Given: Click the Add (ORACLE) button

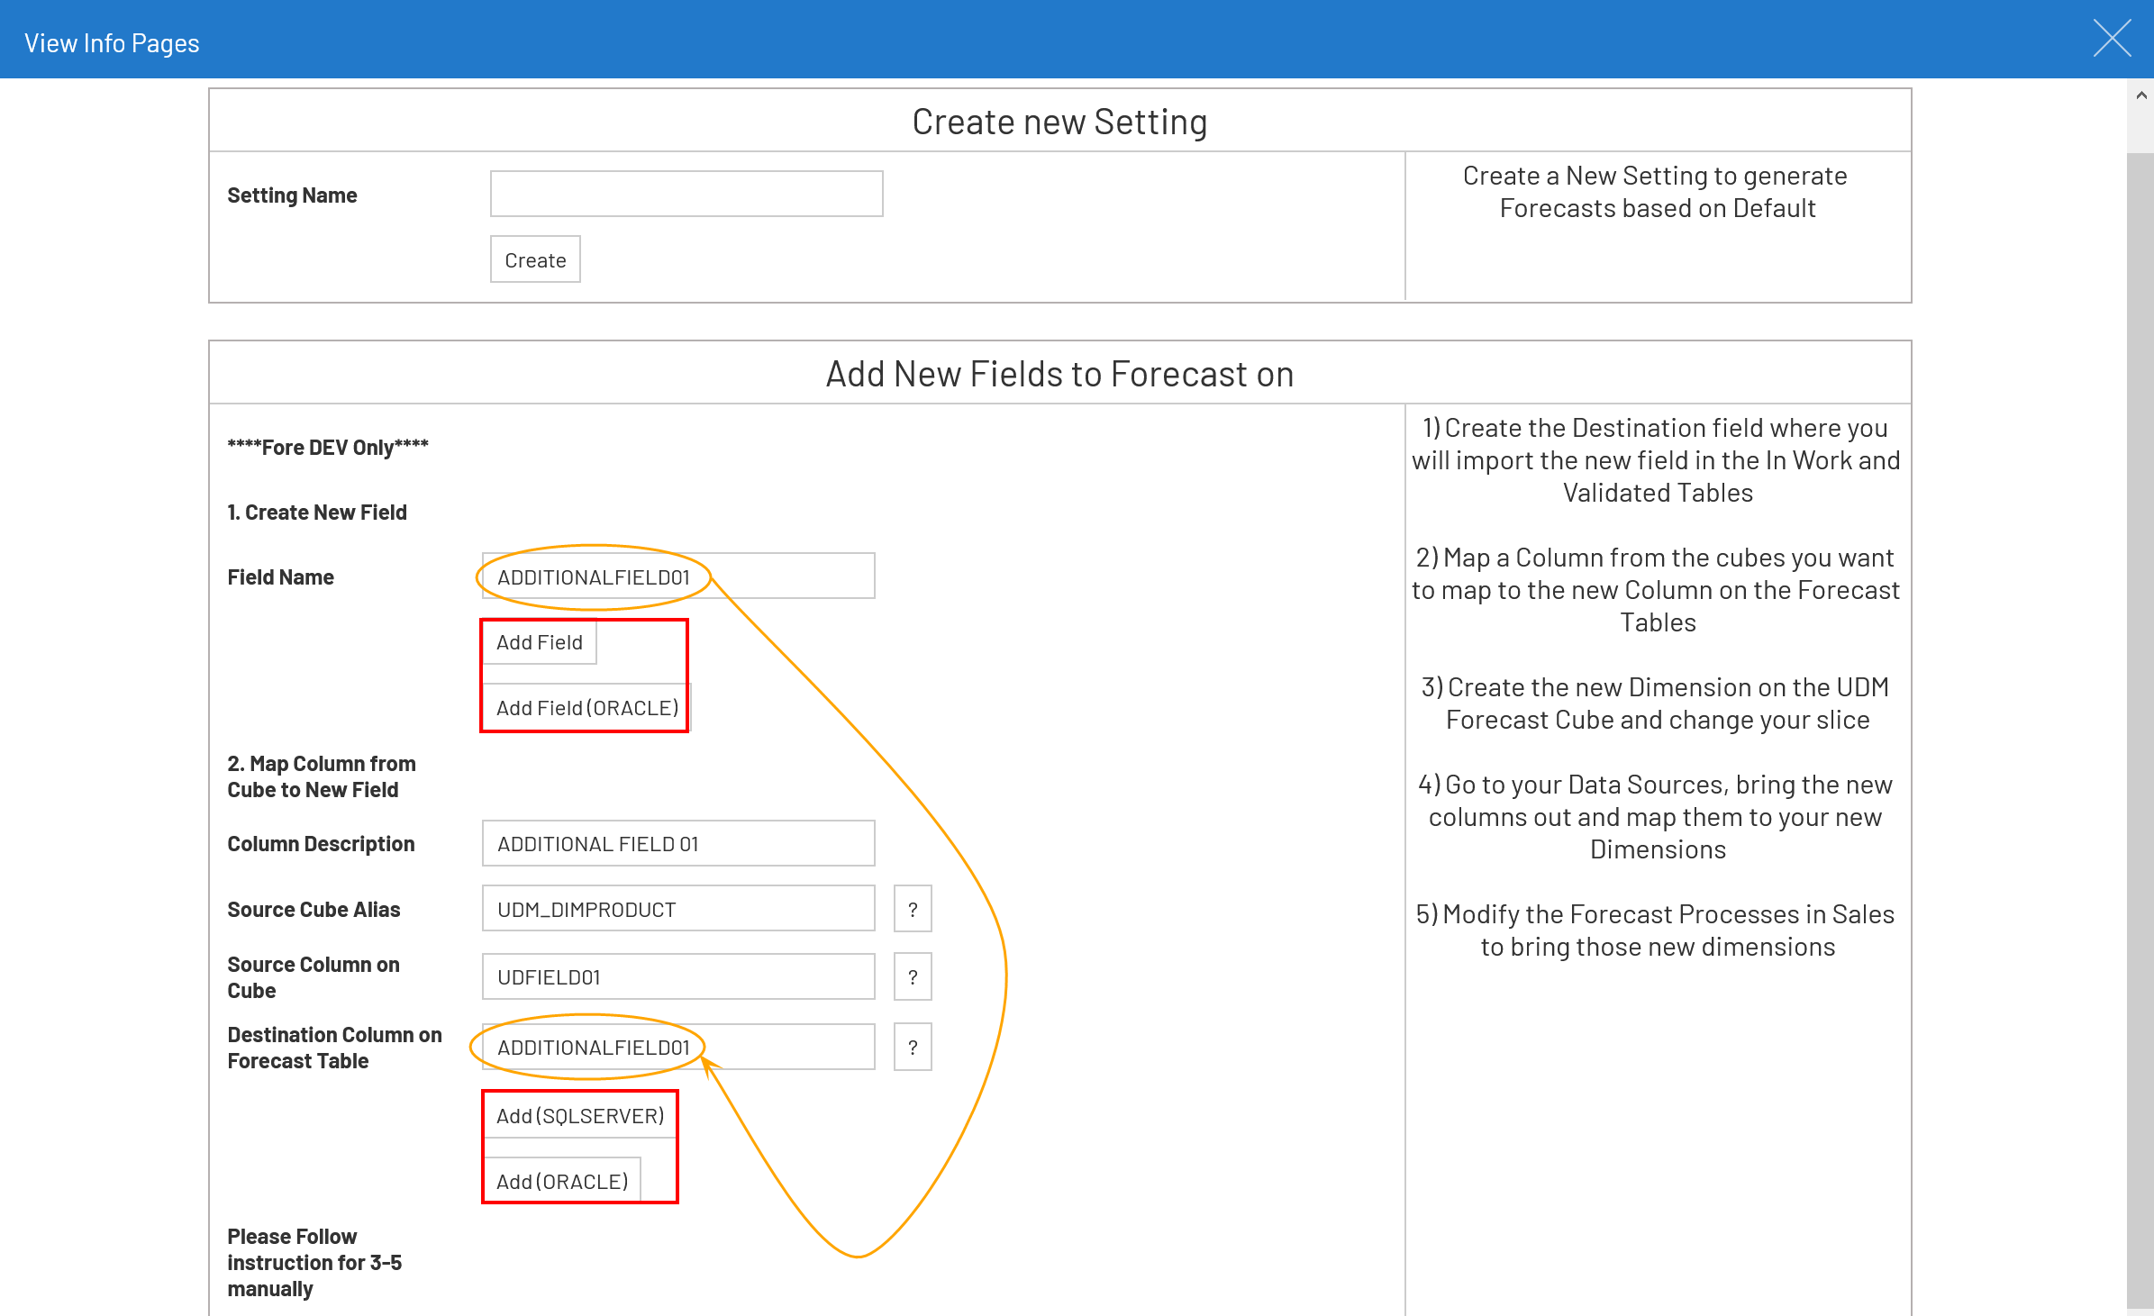Looking at the screenshot, I should (561, 1181).
